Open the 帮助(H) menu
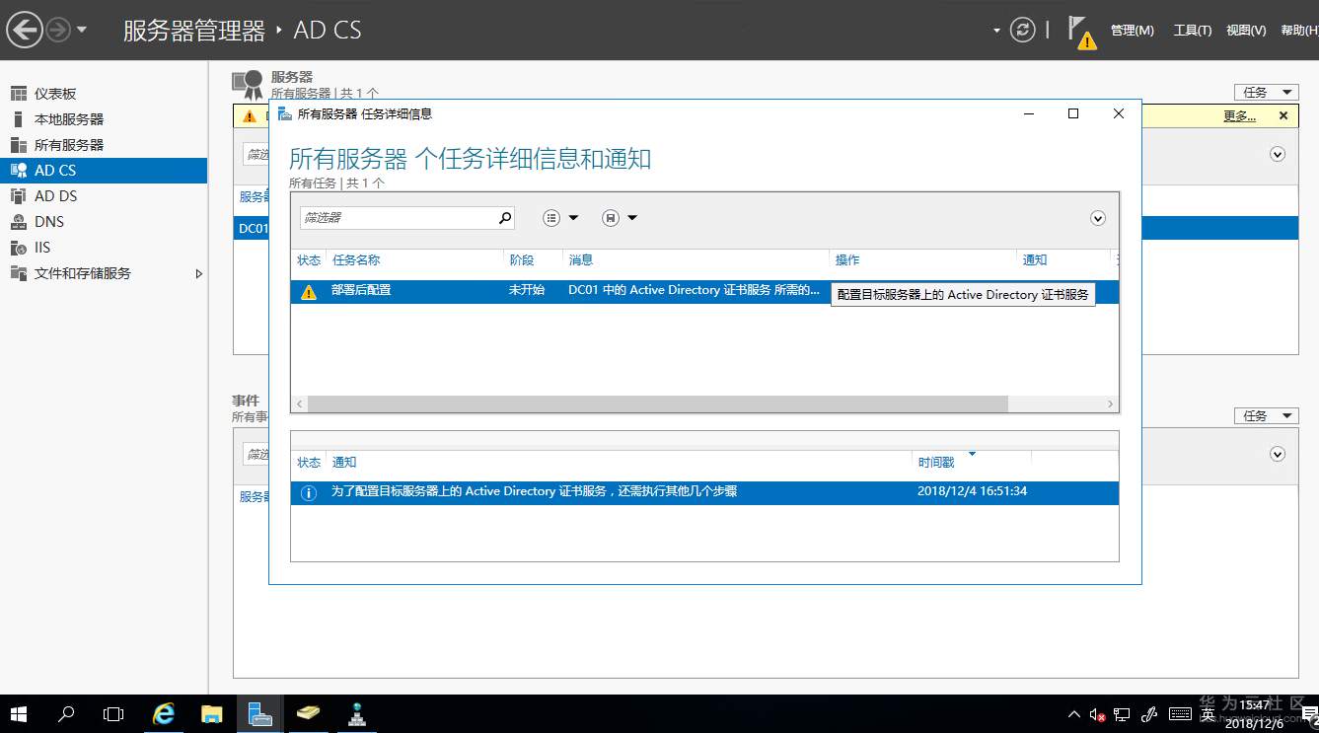This screenshot has width=1319, height=733. pos(1299,31)
